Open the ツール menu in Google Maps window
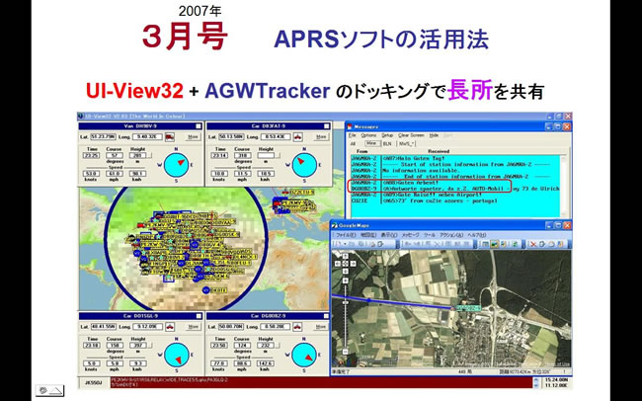642x401 pixels. [429, 235]
